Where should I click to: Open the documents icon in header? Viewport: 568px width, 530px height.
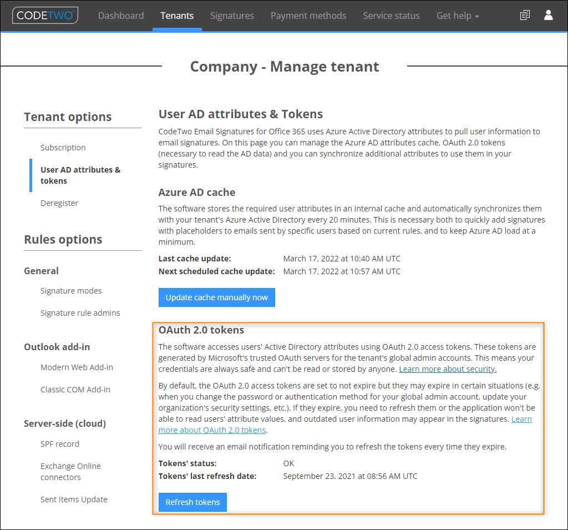tap(525, 15)
